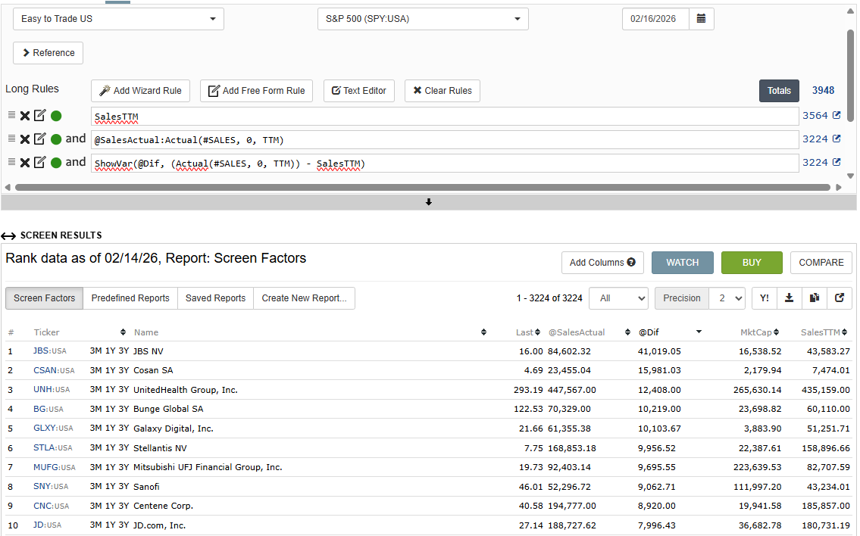Download the screen results
860x536 pixels.
[789, 298]
